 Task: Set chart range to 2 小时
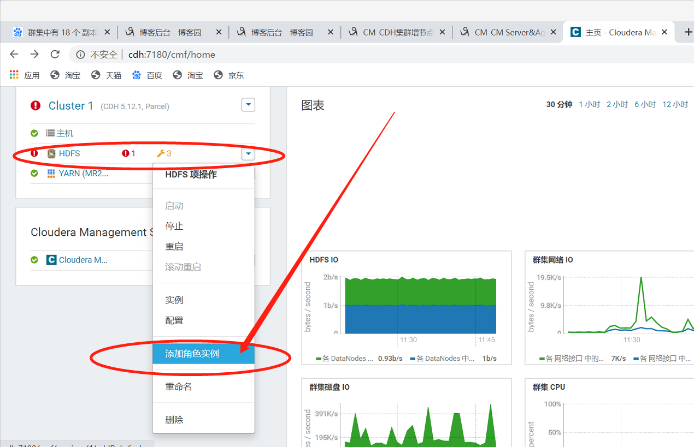tap(617, 104)
